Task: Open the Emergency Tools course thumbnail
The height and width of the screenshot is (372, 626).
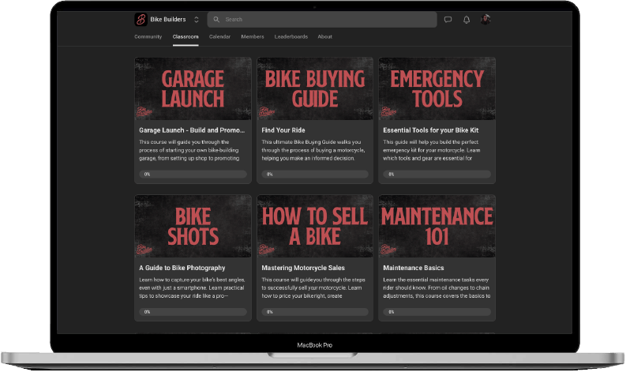Action: [437, 88]
